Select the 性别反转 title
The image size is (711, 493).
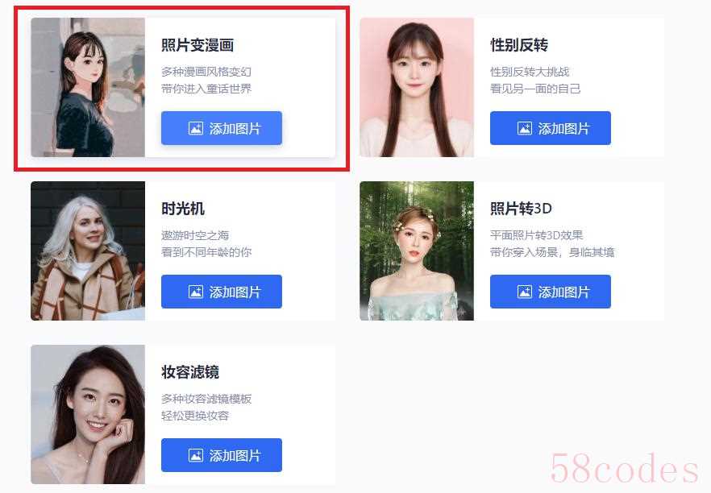click(x=519, y=45)
